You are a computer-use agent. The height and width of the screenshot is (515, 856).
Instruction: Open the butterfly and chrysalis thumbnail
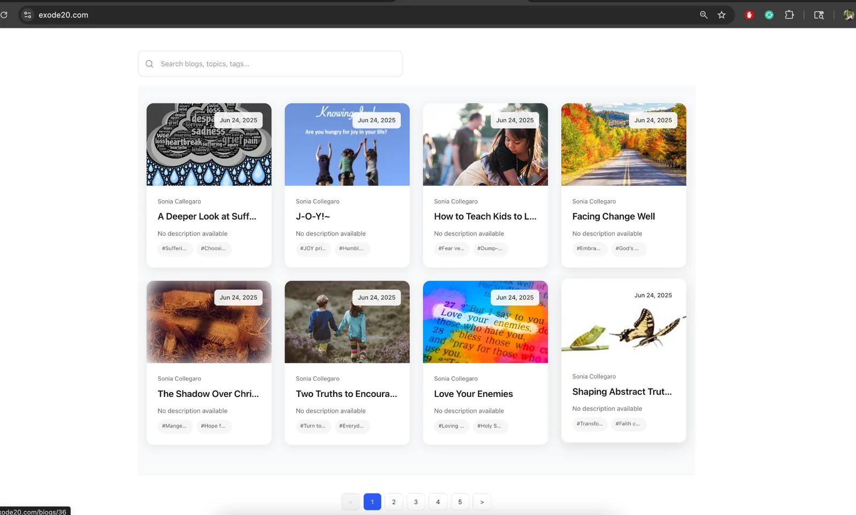pyautogui.click(x=623, y=320)
